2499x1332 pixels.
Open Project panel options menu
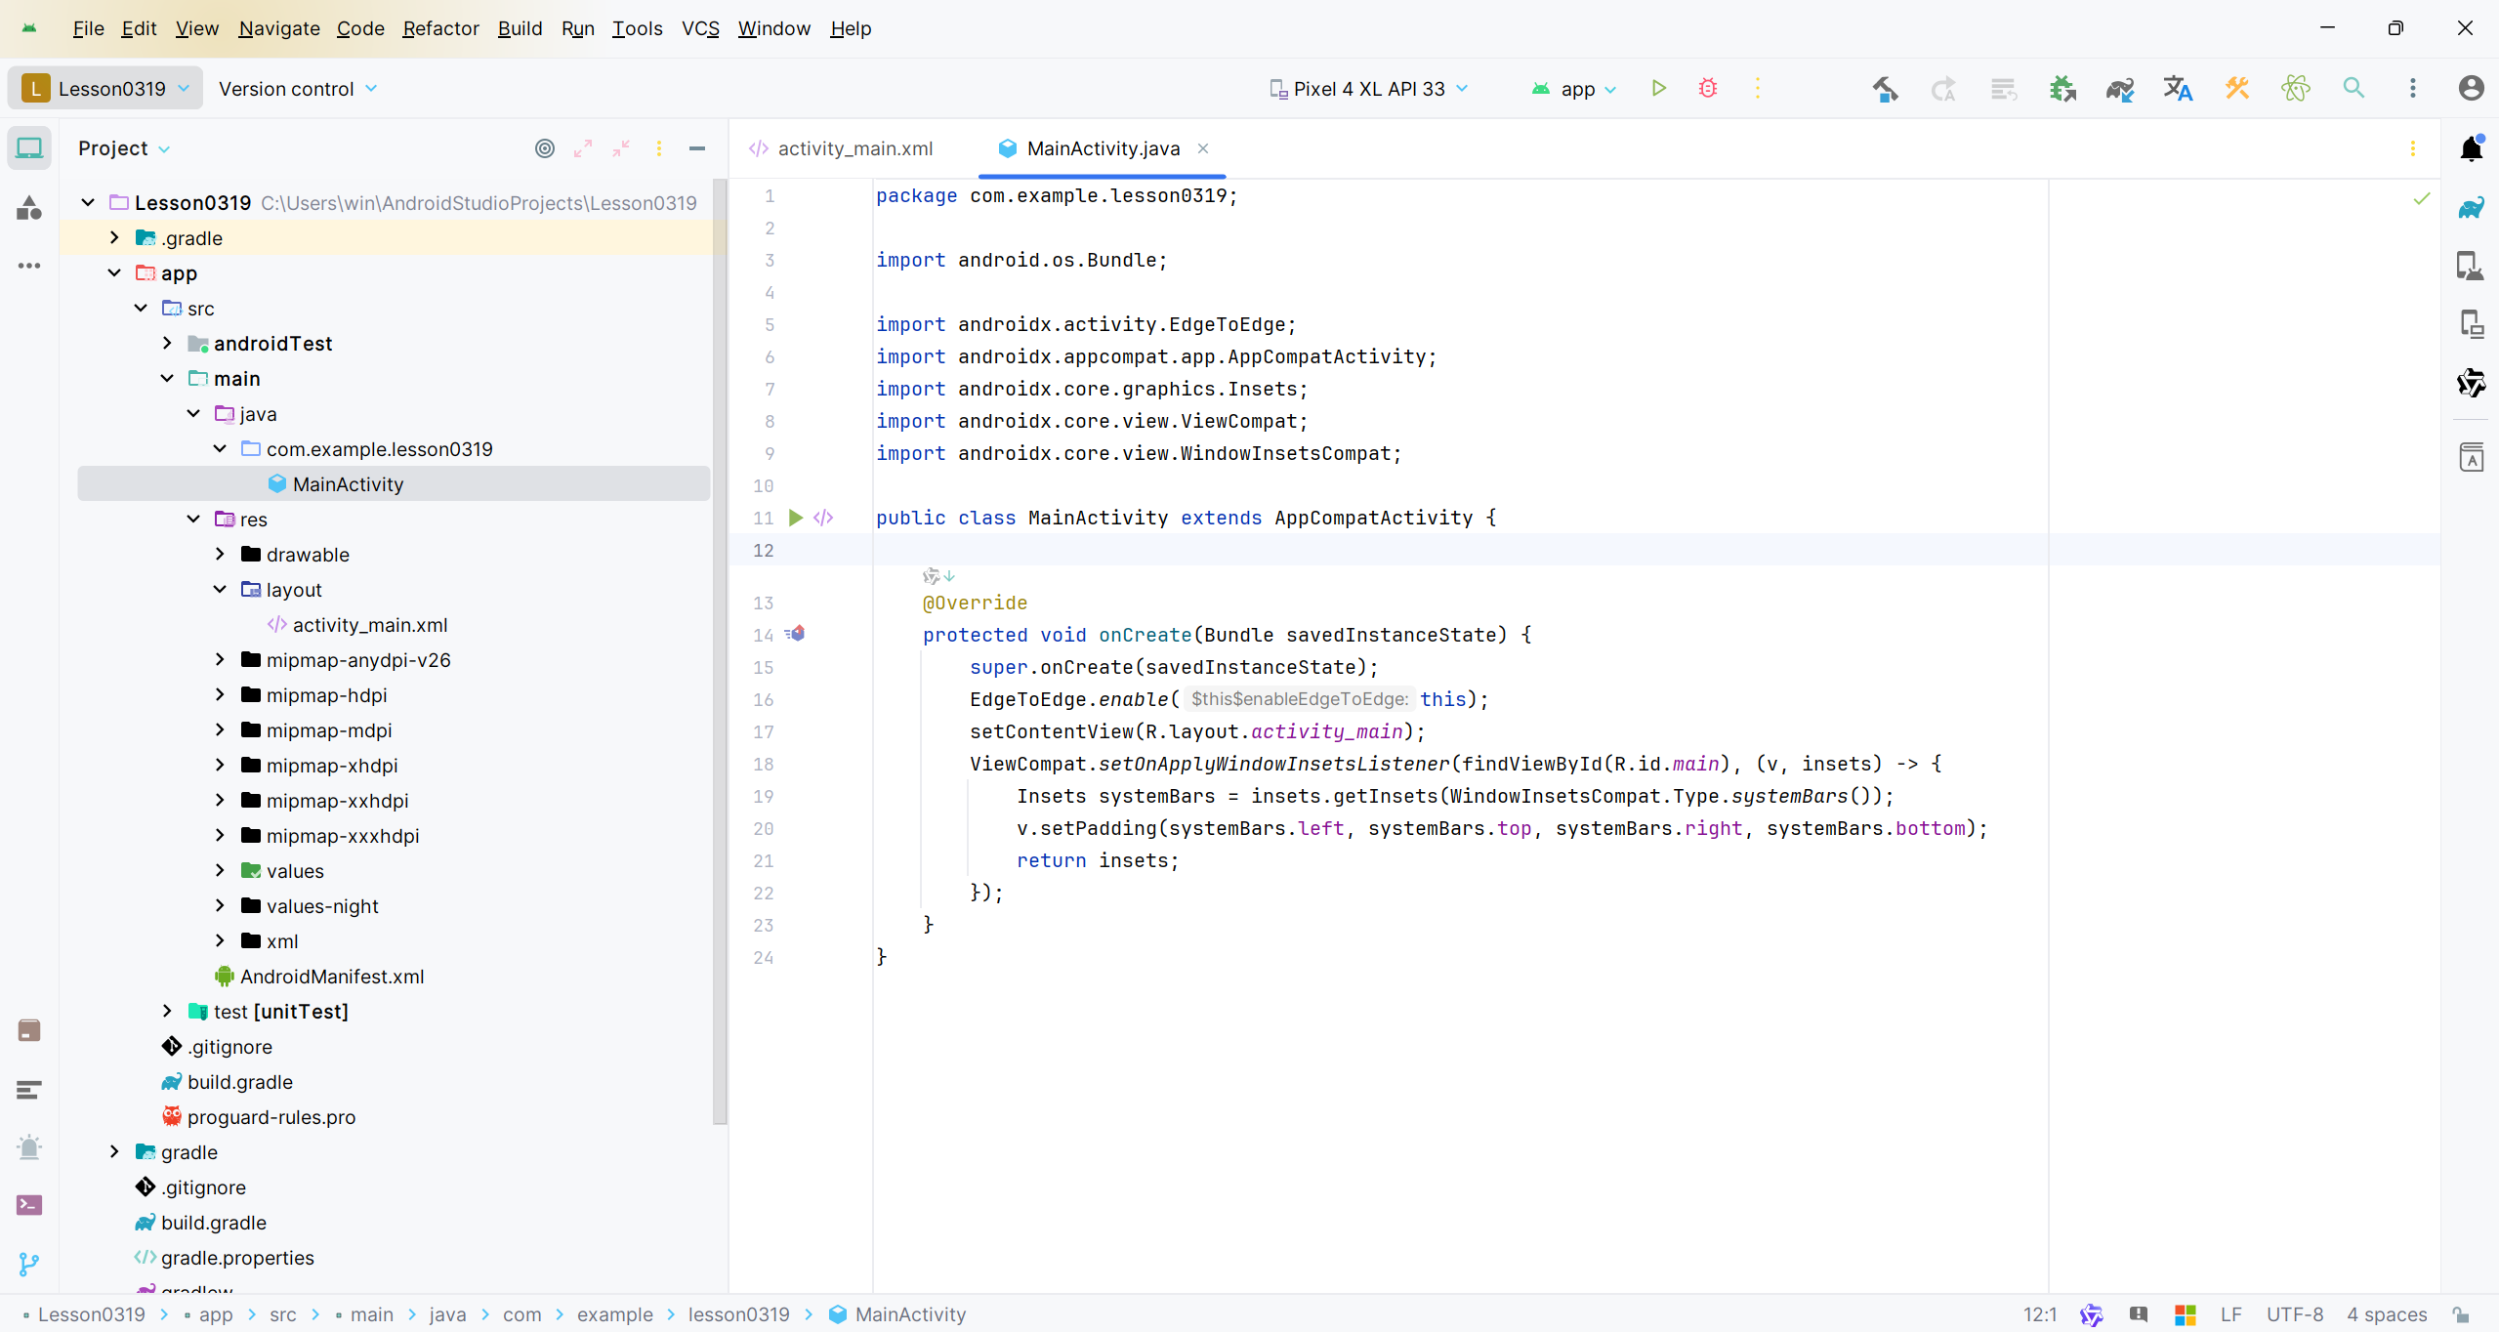(659, 148)
